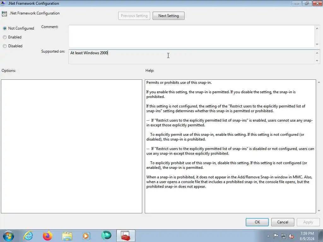
Task: Open Windows Explorer folder icon in taskbar
Action: (67, 236)
